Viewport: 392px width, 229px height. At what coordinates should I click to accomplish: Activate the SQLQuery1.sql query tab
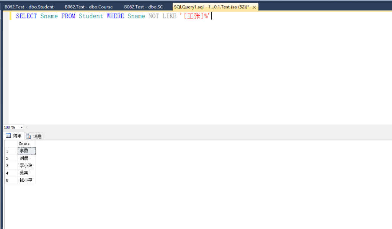pos(211,7)
